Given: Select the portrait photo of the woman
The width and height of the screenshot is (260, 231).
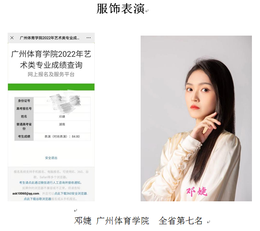Looking at the screenshot, I should coord(196,118).
